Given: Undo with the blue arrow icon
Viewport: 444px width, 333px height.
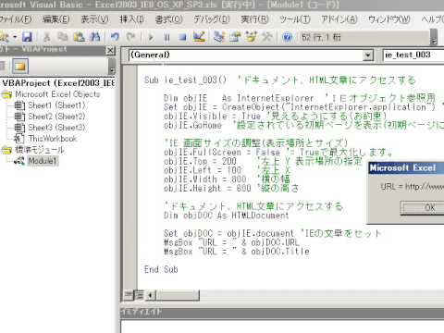Looking at the screenshot, I should [115, 37].
